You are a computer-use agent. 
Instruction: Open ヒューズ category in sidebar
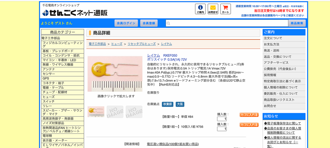[62, 97]
